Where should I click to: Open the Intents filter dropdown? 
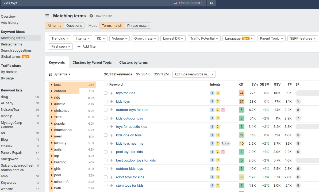(x=83, y=39)
